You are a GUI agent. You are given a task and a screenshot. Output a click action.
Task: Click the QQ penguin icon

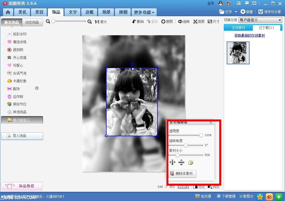pos(220,3)
